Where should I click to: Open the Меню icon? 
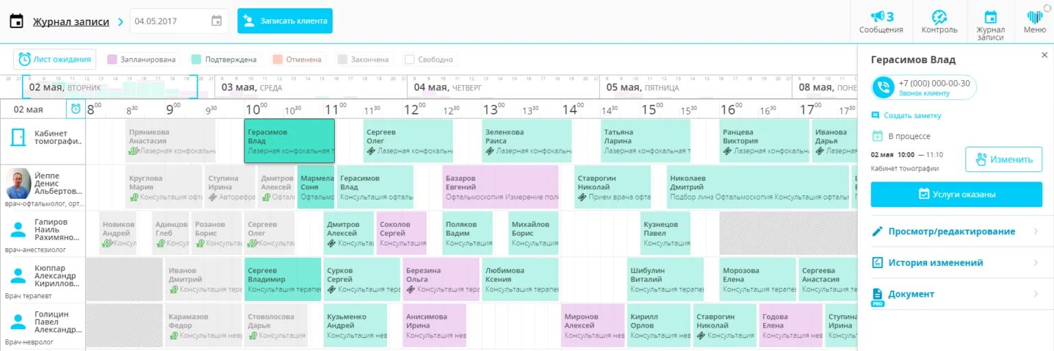point(1035,22)
